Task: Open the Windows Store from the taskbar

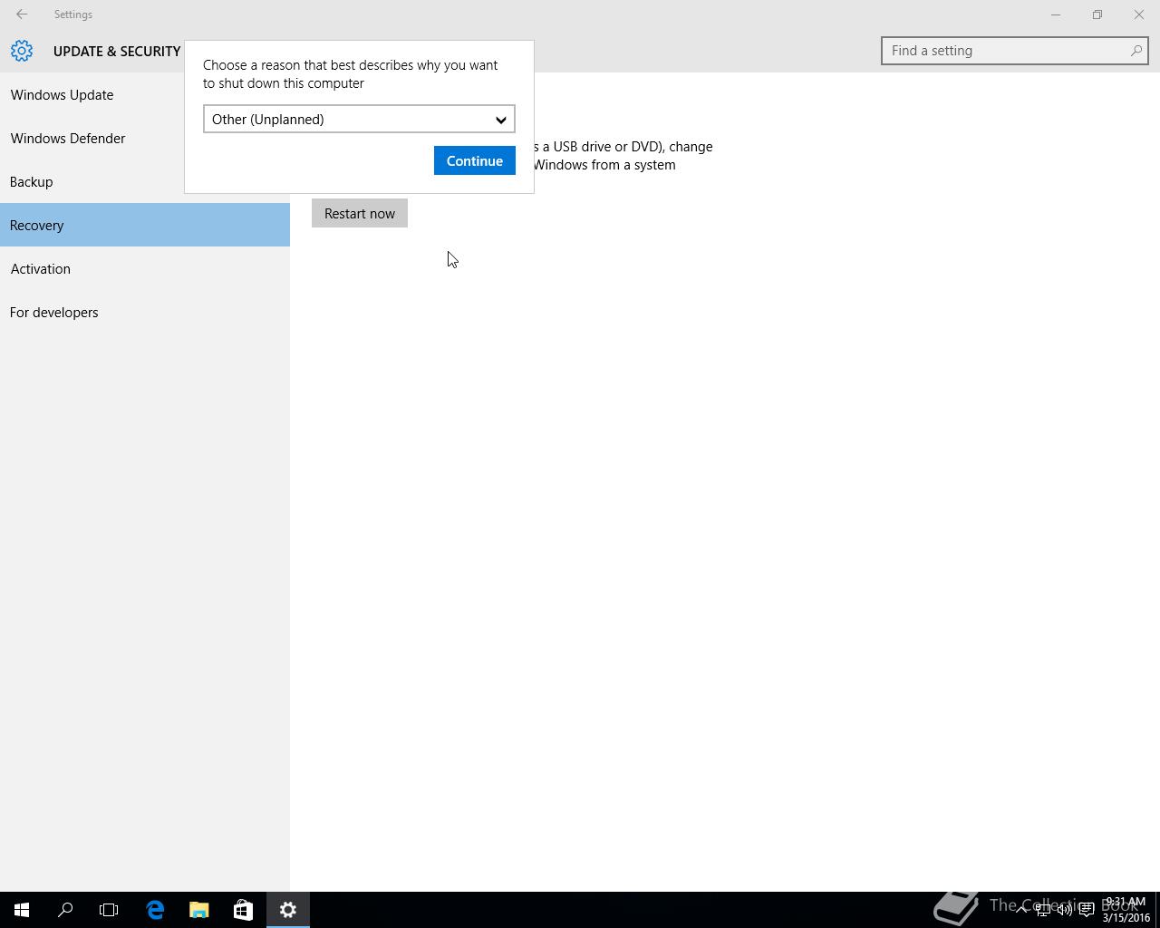Action: point(243,910)
